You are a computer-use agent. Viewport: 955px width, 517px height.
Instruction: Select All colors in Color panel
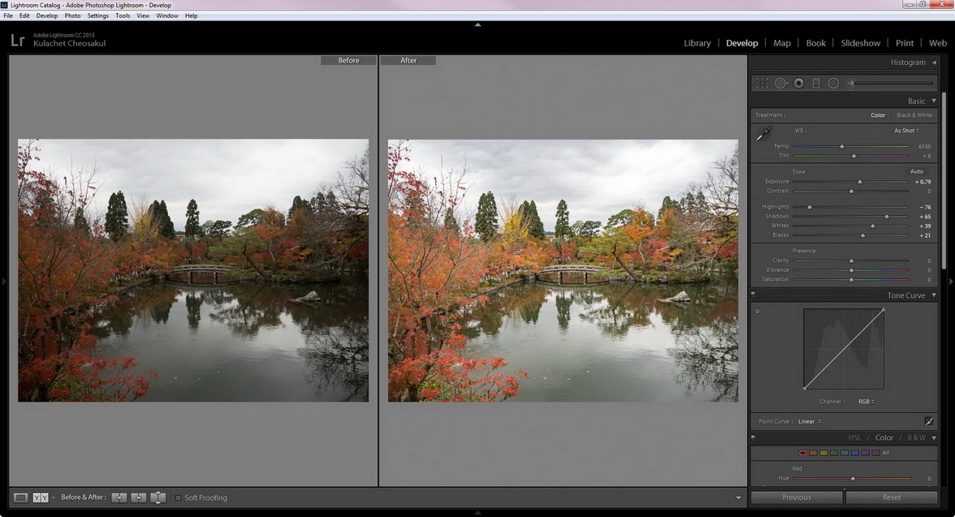(x=886, y=452)
